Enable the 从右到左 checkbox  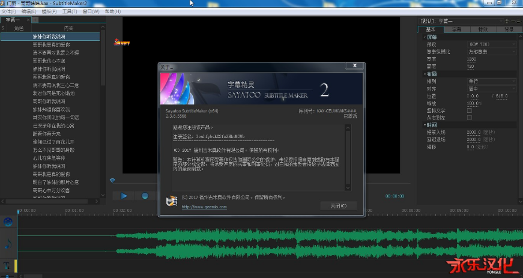click(470, 118)
